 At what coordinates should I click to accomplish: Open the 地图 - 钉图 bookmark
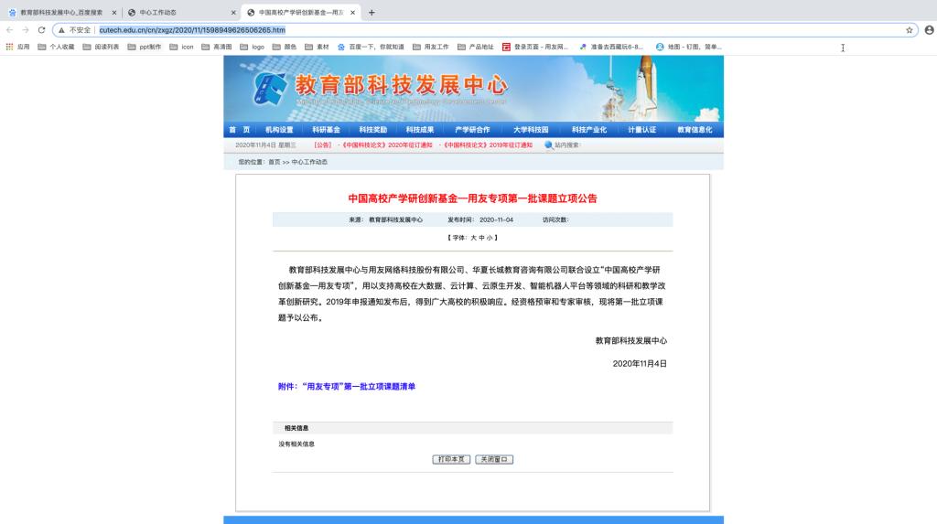click(688, 47)
